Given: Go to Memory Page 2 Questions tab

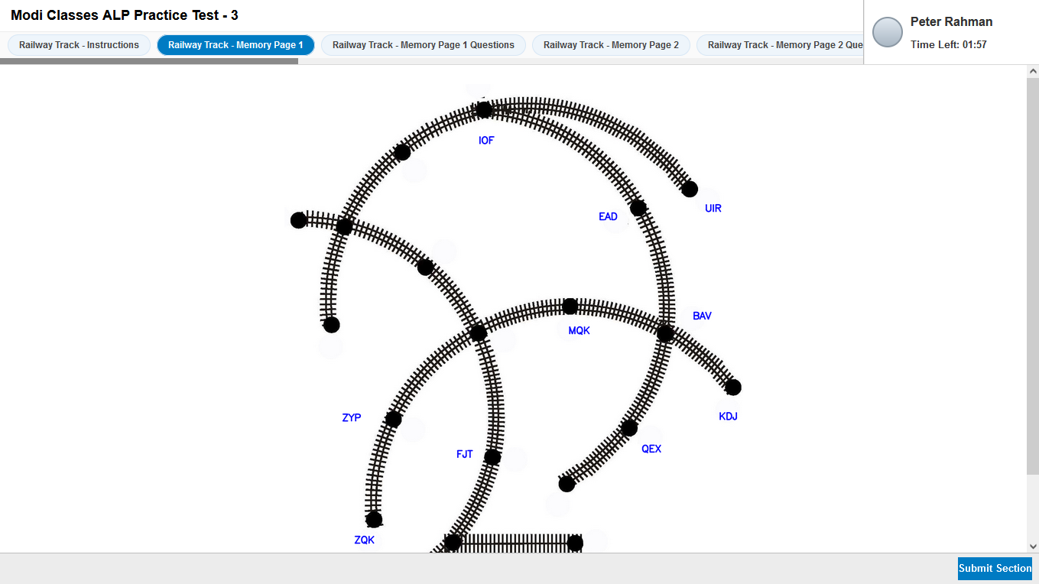Looking at the screenshot, I should [780, 45].
